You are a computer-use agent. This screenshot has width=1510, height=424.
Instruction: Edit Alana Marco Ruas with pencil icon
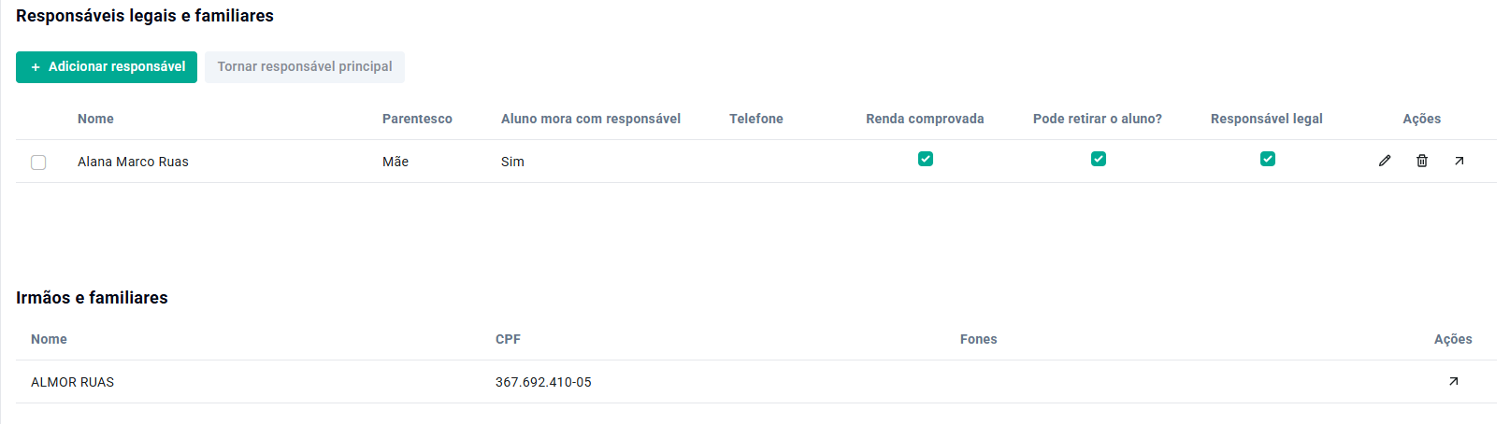(x=1385, y=161)
